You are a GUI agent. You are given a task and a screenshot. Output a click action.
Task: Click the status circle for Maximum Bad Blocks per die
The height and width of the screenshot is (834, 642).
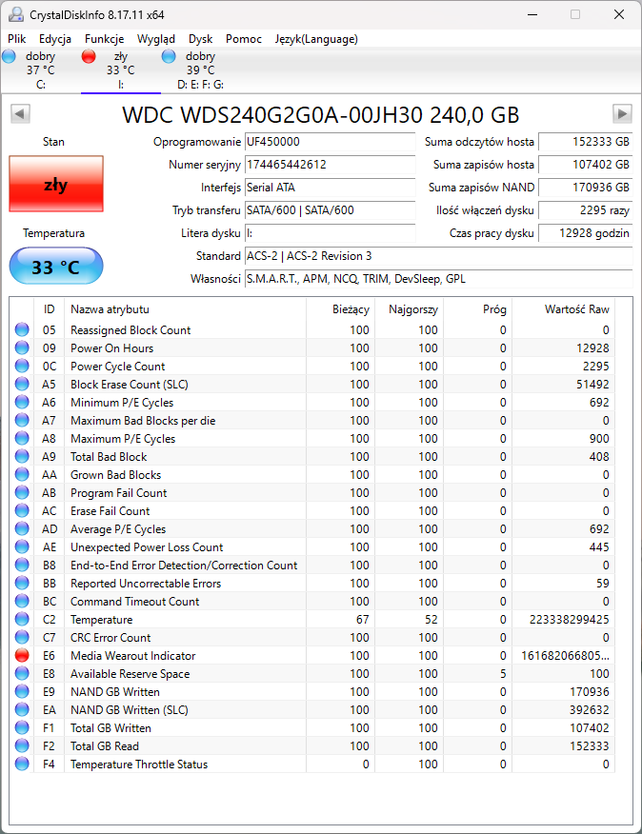[x=22, y=420]
